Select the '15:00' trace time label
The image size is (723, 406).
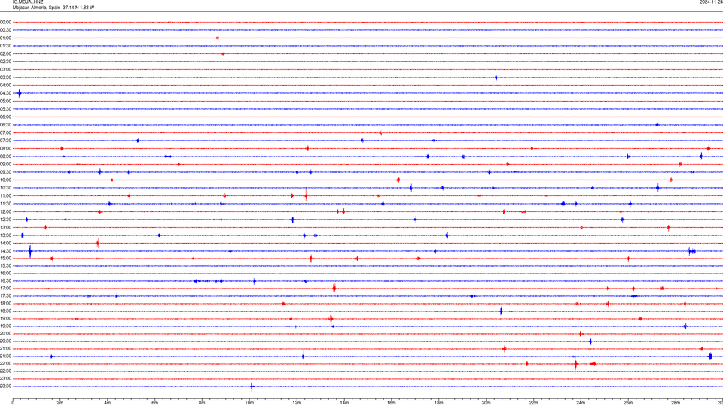click(5, 259)
